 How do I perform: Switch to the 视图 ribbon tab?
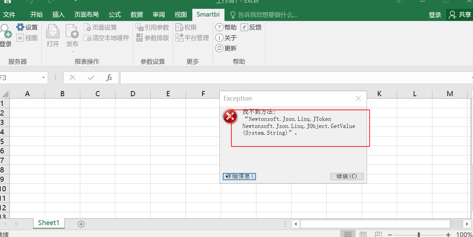click(181, 15)
